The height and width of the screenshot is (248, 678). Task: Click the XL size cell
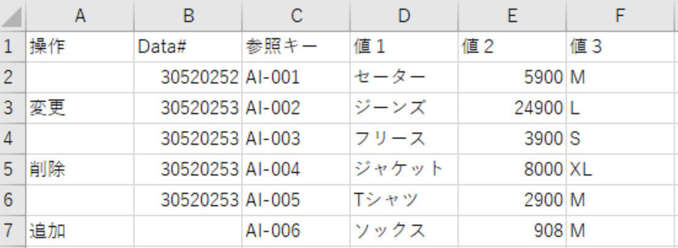click(620, 169)
